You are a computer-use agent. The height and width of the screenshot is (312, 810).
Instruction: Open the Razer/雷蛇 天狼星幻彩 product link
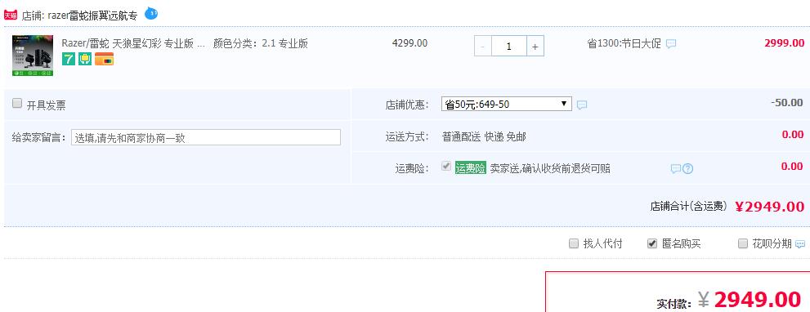tap(133, 43)
